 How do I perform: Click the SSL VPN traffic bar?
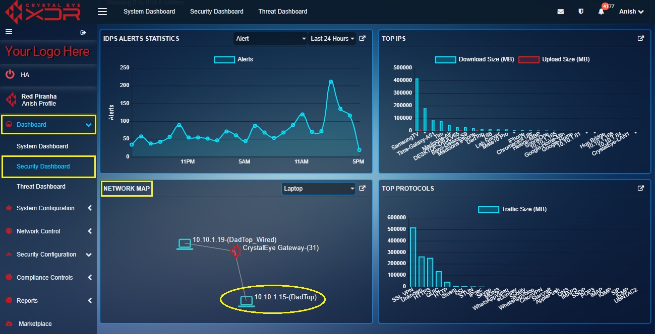pos(413,257)
